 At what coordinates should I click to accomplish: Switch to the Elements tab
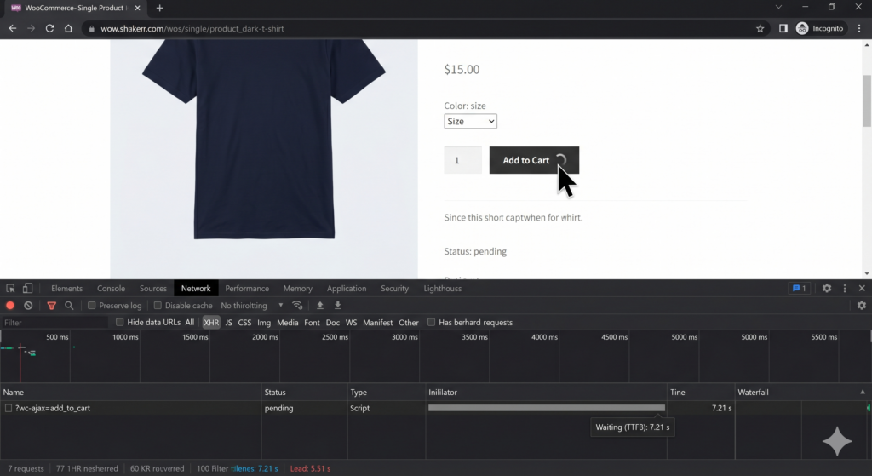[66, 288]
